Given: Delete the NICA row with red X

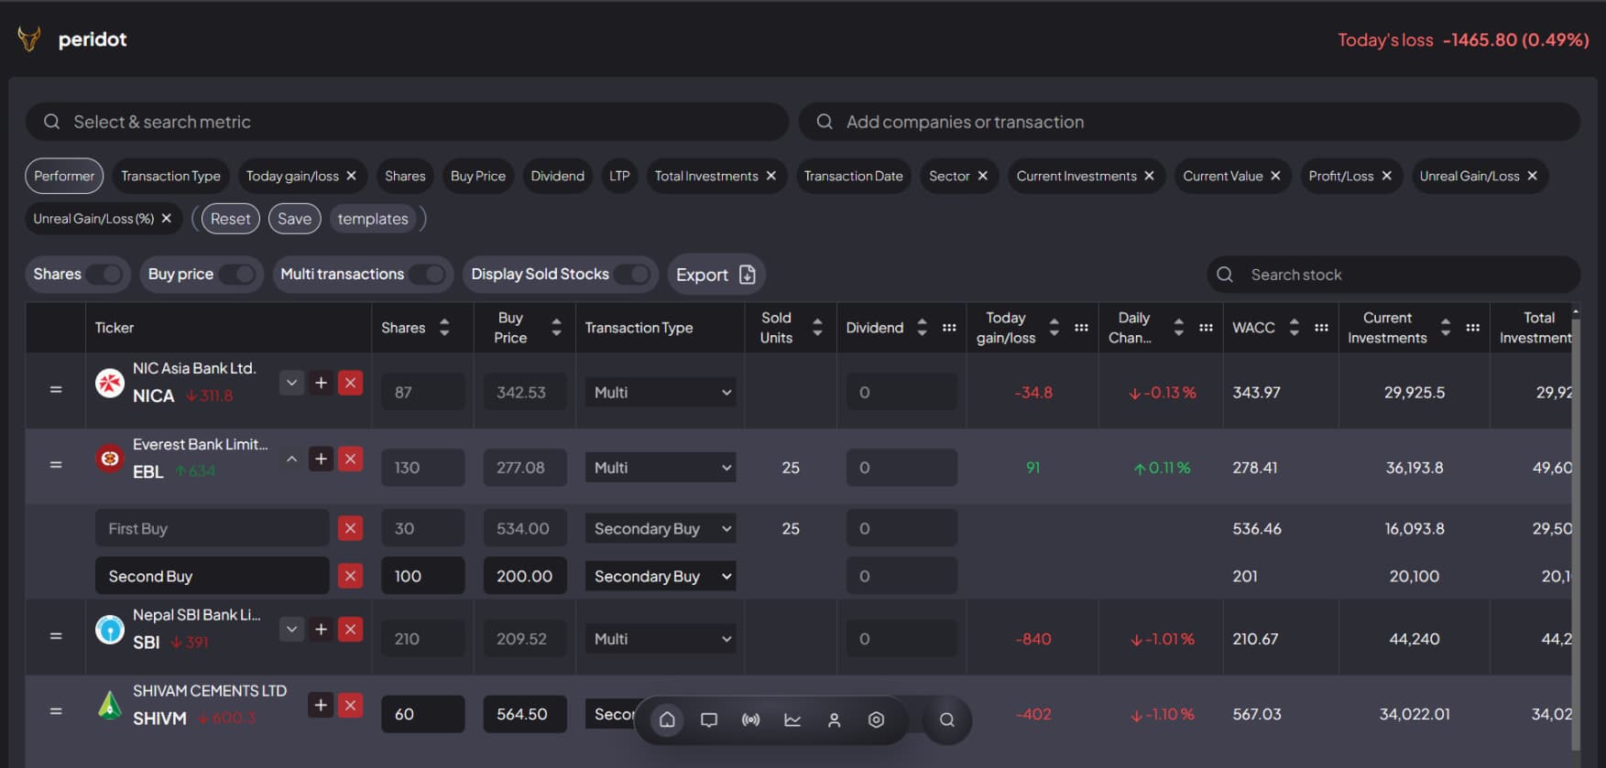Looking at the screenshot, I should coord(350,383).
